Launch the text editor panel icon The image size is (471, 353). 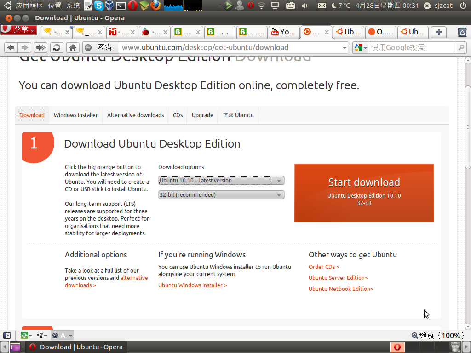click(88, 6)
